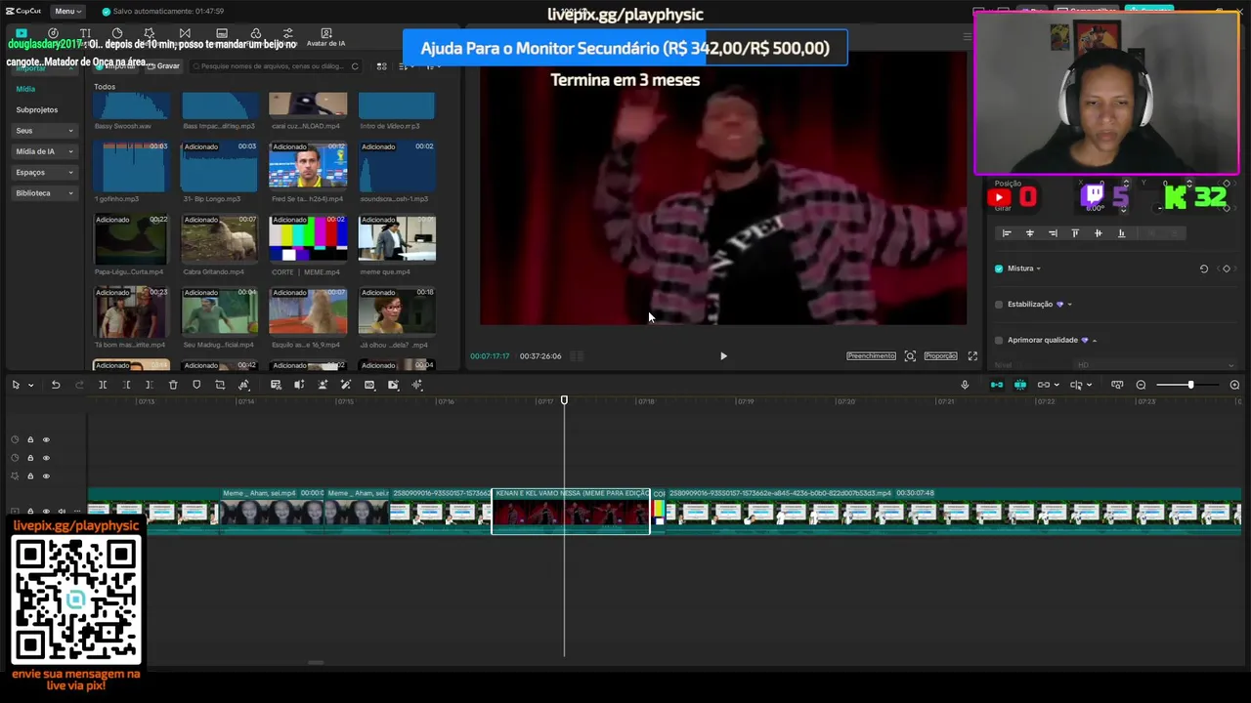Screen dimensions: 1251x703
Task: Toggle main track magnet
Action: [996, 385]
